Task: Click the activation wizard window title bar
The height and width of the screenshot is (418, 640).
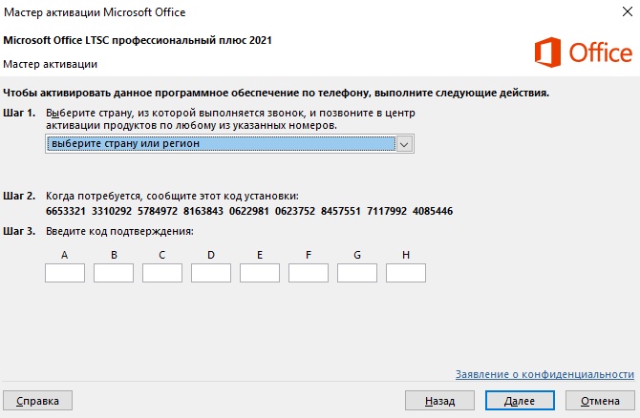Action: [x=287, y=12]
